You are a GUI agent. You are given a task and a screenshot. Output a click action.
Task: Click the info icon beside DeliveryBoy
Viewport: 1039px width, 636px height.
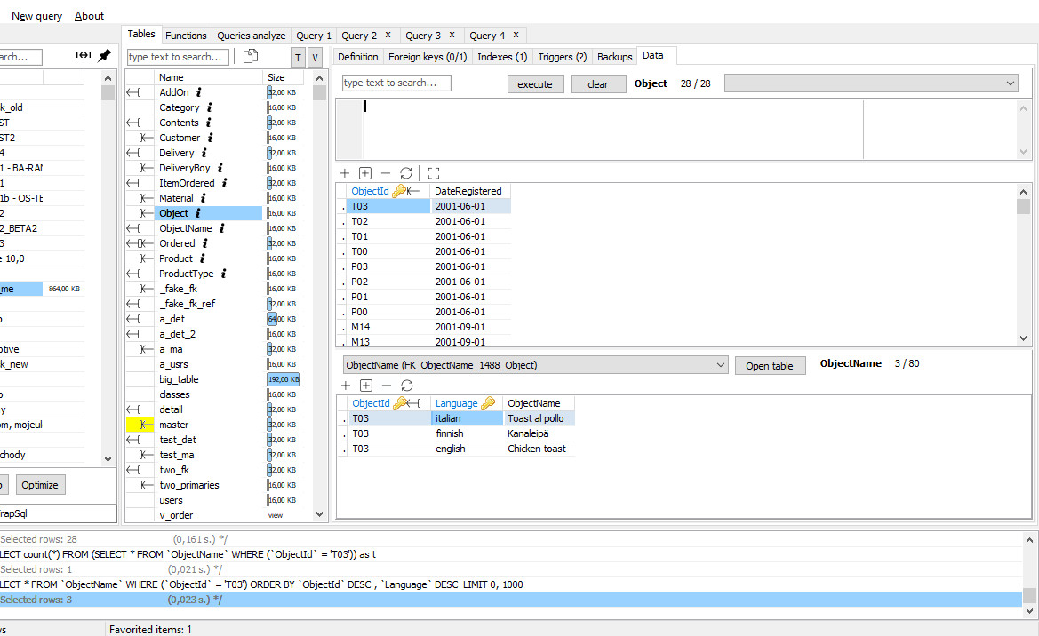(x=220, y=168)
